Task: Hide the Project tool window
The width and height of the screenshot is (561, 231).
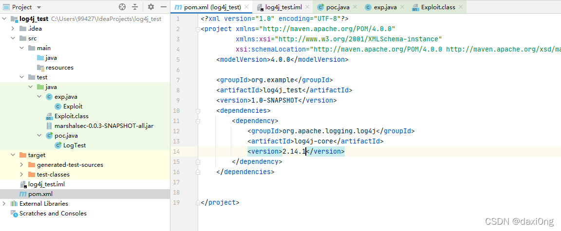Action: pos(164,7)
